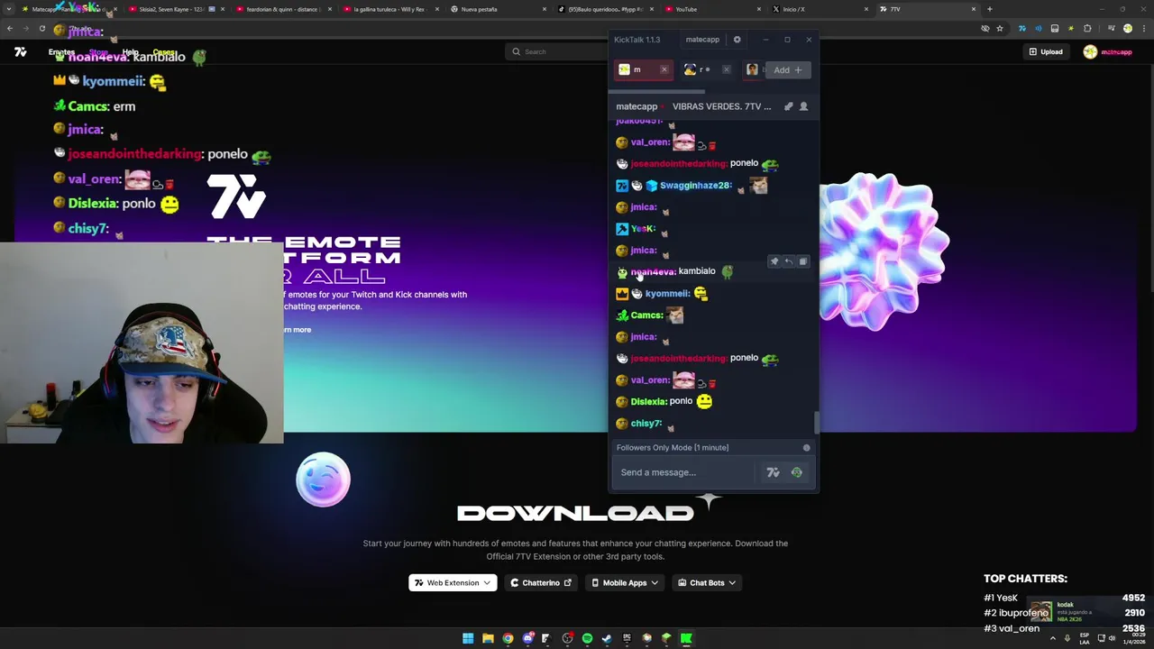Click username Swagginhaze28 in KickTalk chat
Image resolution: width=1154 pixels, height=649 pixels.
click(695, 186)
